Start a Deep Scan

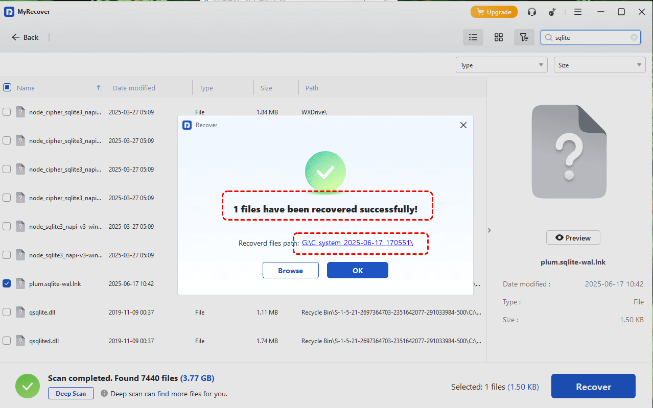click(71, 393)
